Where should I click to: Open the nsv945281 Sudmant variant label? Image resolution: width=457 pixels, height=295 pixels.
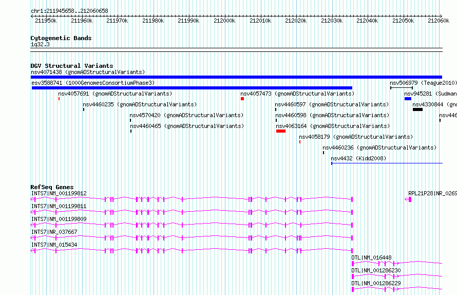pos(430,94)
